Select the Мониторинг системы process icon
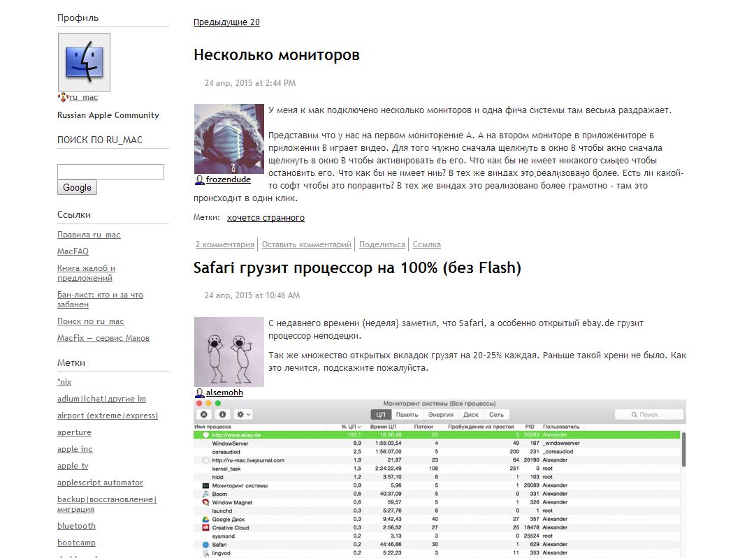Viewport: 754px width, 558px height. pos(206,486)
